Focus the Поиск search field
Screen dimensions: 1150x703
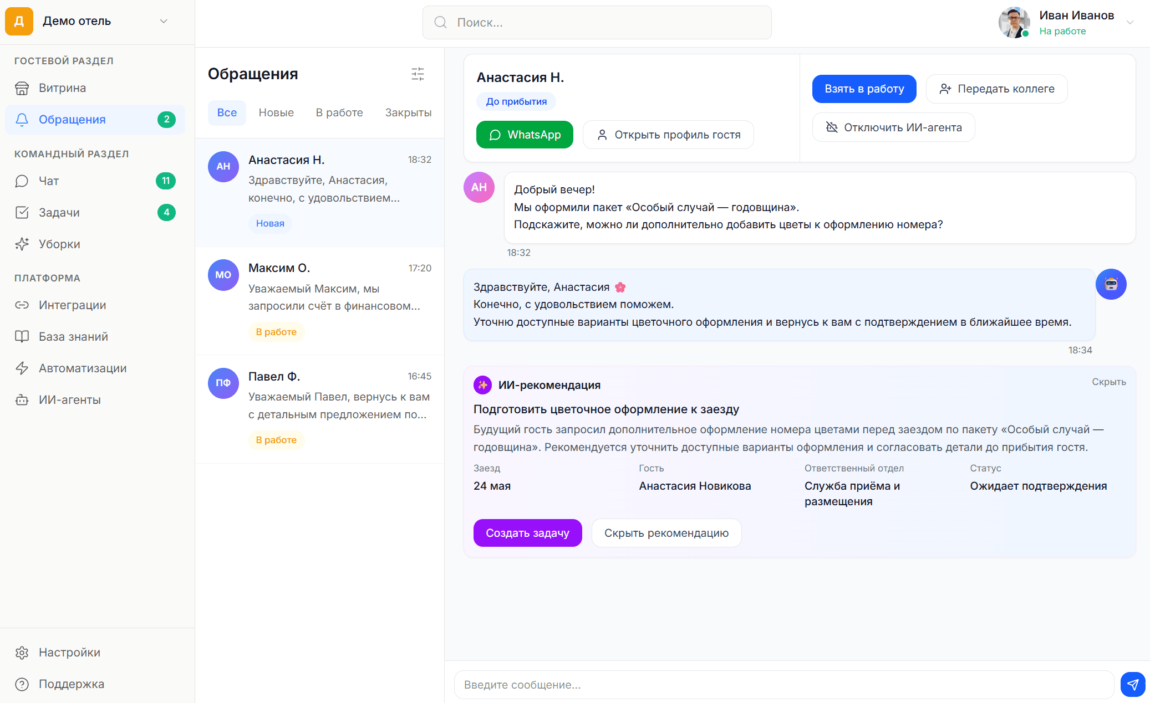click(597, 23)
